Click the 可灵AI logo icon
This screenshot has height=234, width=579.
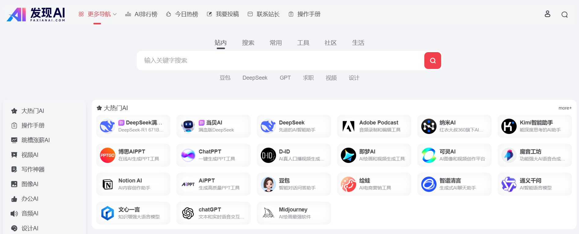429,155
